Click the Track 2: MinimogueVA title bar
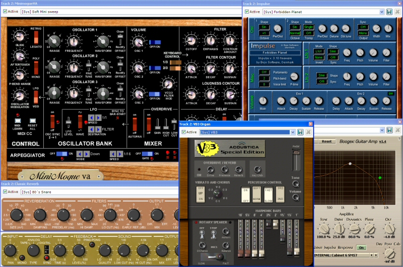Viewport: 403px width, 267px height. 121,4
